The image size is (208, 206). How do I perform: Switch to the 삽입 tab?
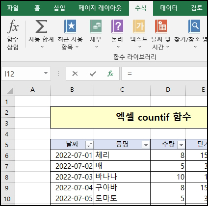(x=59, y=8)
